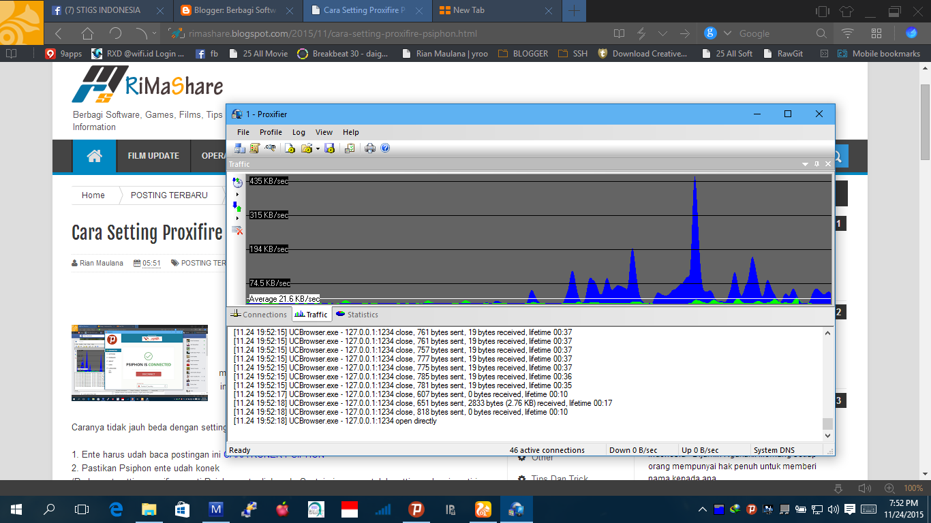Open the Profile menu in Proxifier

point(271,132)
